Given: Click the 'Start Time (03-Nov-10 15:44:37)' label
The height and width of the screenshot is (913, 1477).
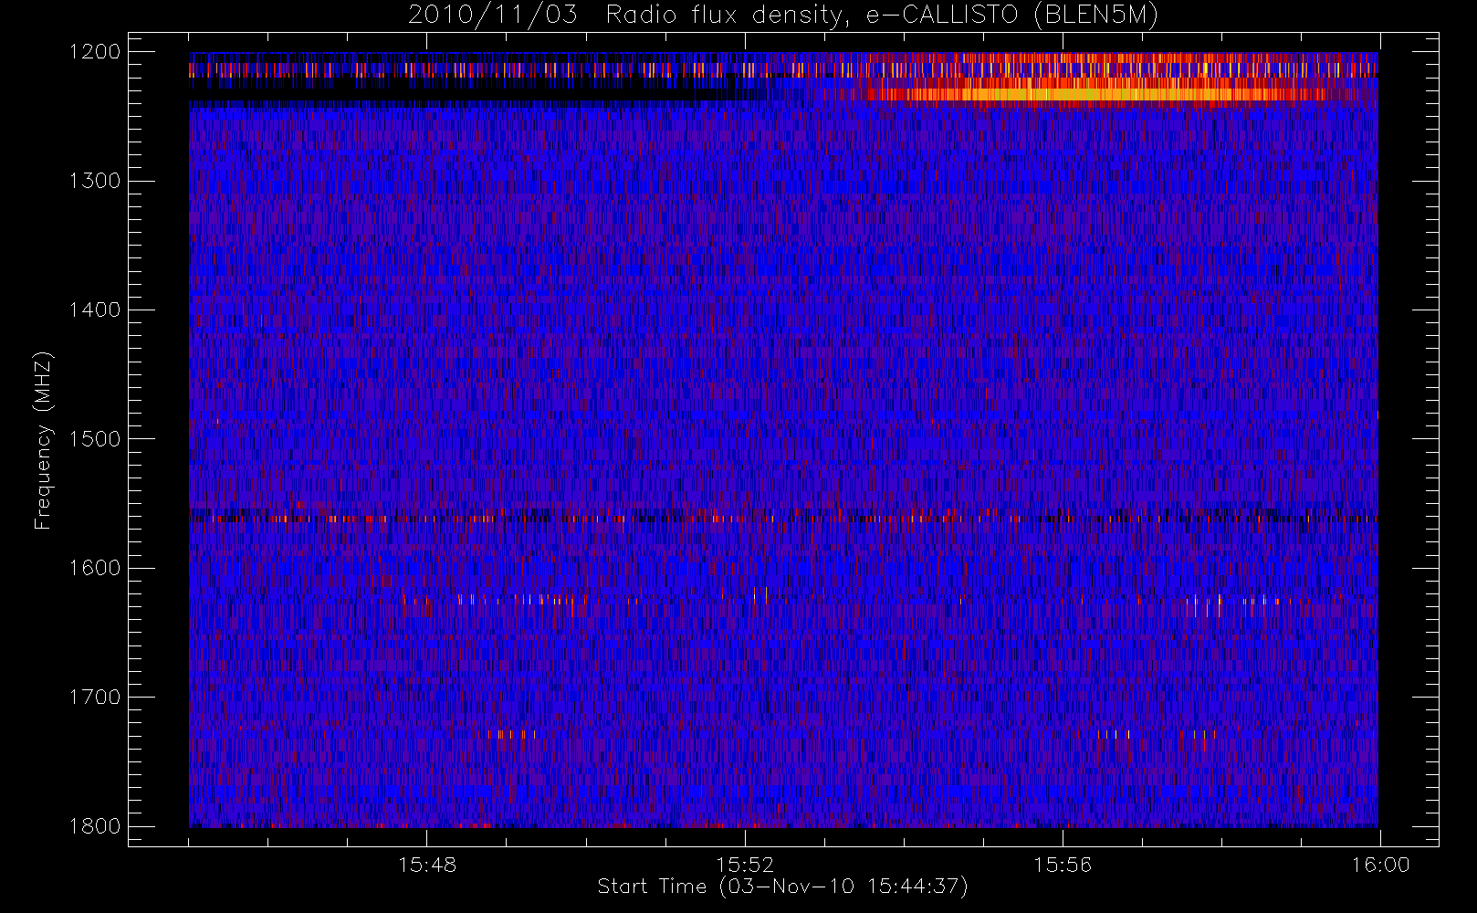Looking at the screenshot, I should (782, 887).
